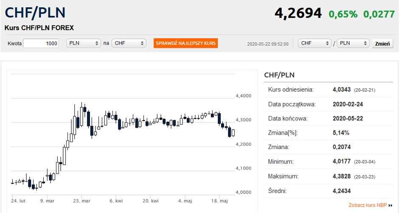Screen dimensions: 401x213
Task: Click Data końcowa value 2020-05-22
Action: click(348, 119)
